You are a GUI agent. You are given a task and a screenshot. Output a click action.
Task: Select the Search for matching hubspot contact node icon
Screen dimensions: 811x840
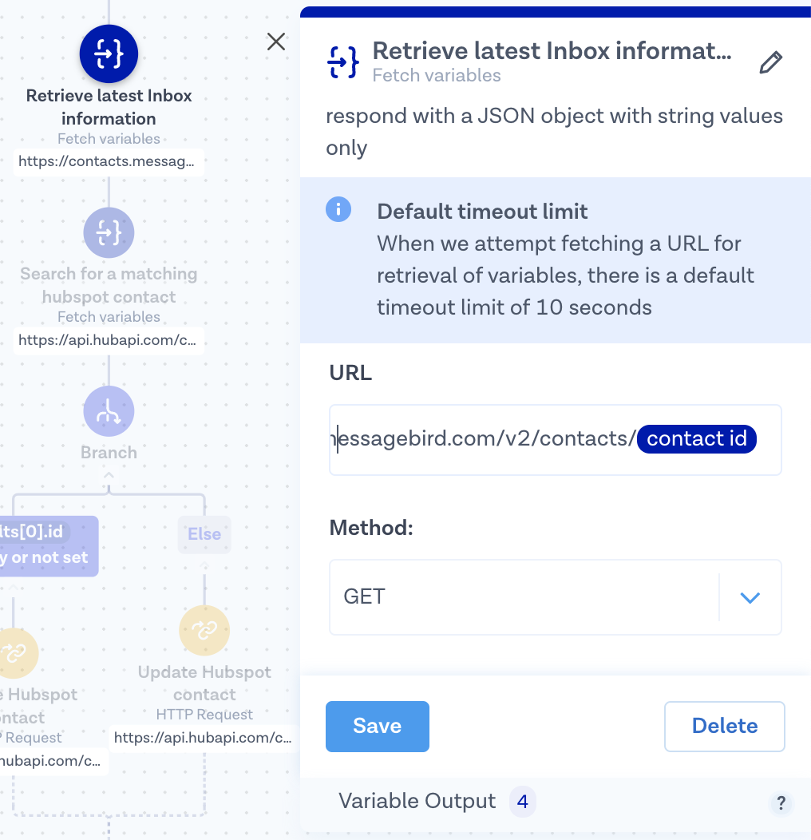click(109, 232)
